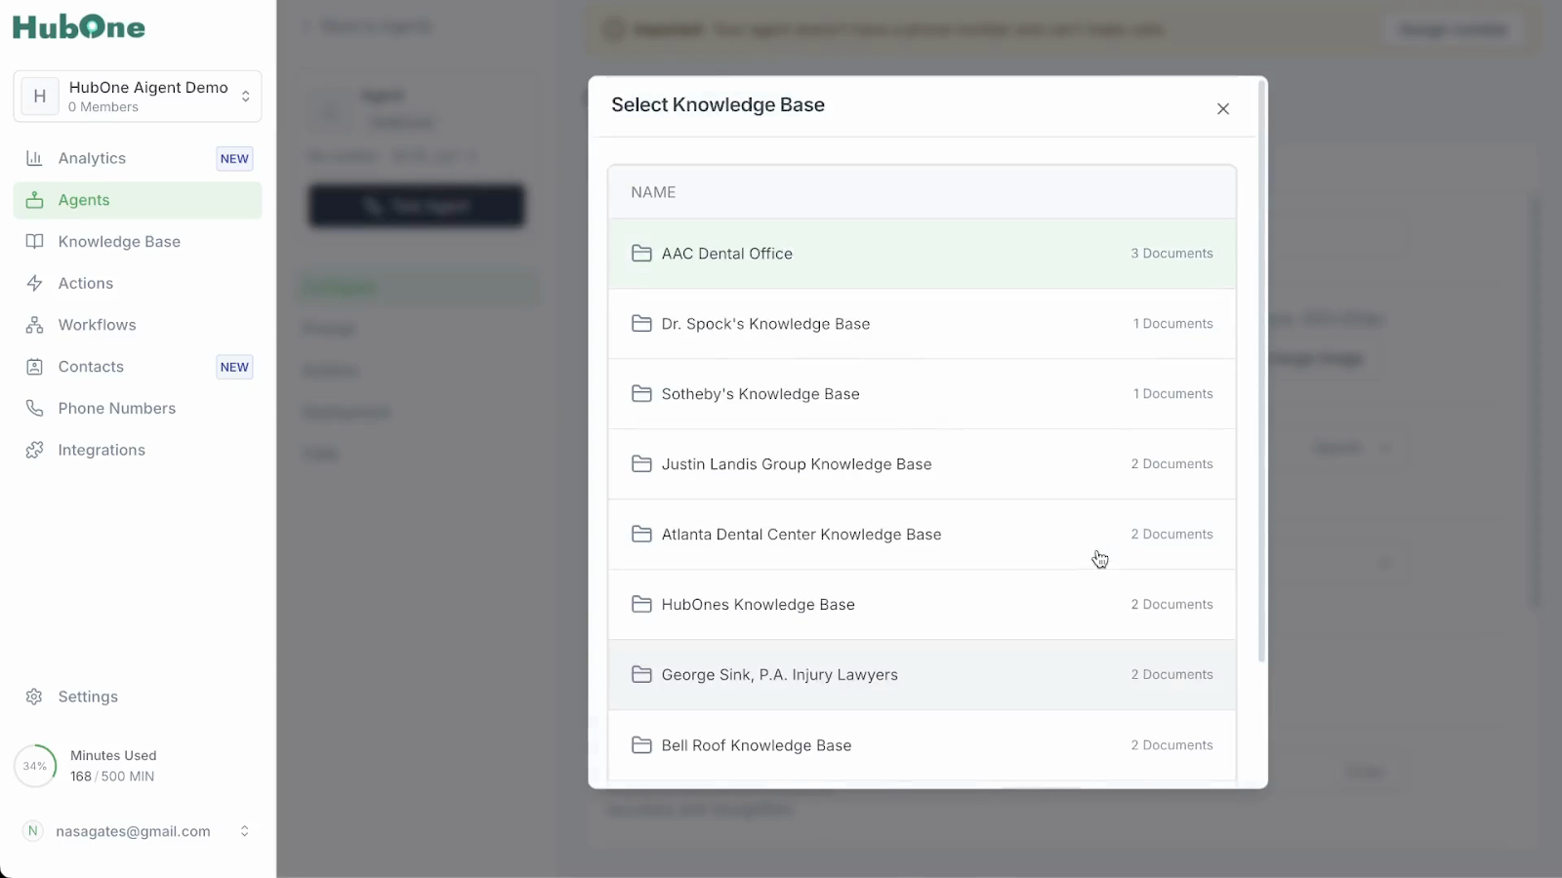Screen dimensions: 1562x878
Task: Click the Phone Numbers handset icon
Action: [x=34, y=408]
